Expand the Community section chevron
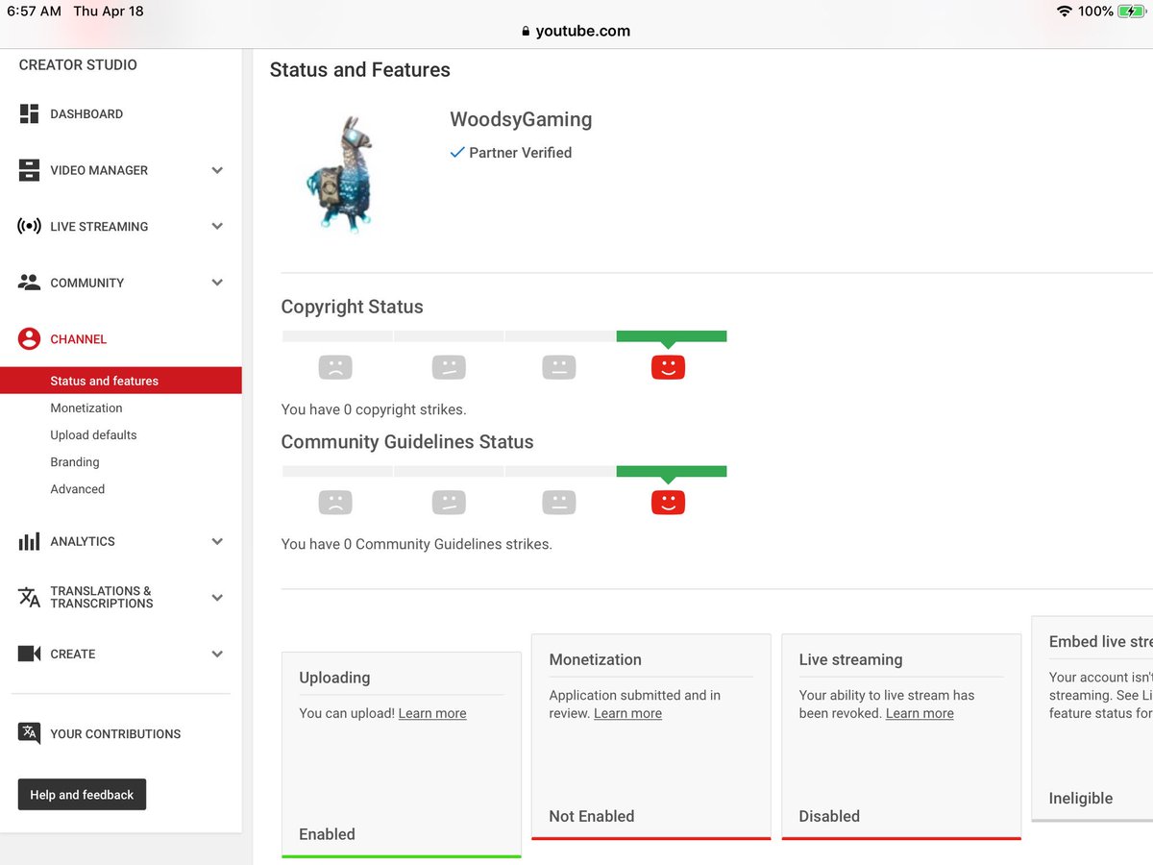The height and width of the screenshot is (865, 1153). click(x=217, y=283)
